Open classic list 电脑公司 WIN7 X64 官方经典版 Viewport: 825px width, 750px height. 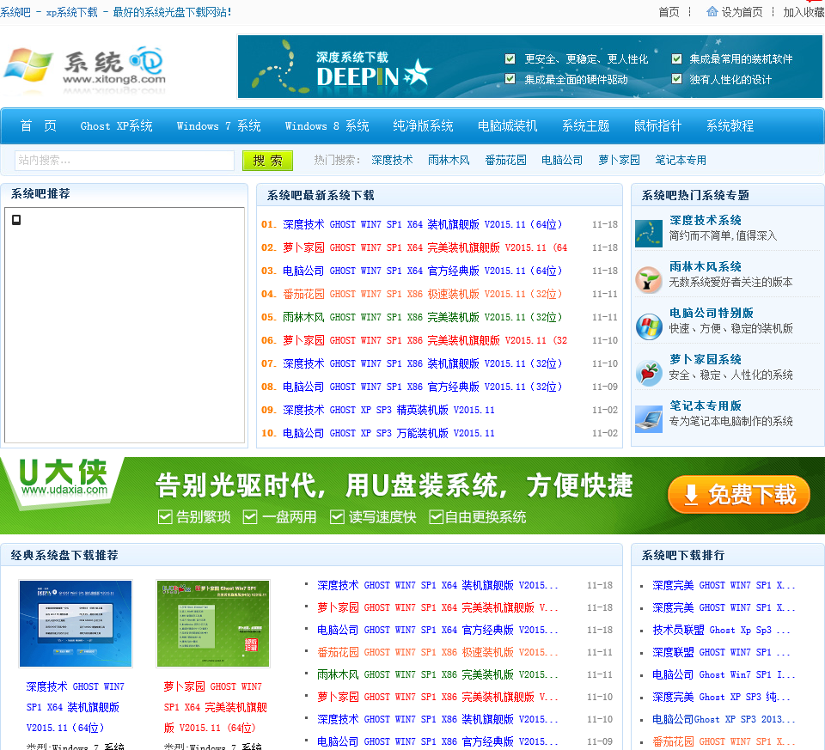tap(437, 630)
